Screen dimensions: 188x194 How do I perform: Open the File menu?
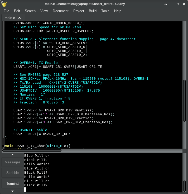coord(6,11)
